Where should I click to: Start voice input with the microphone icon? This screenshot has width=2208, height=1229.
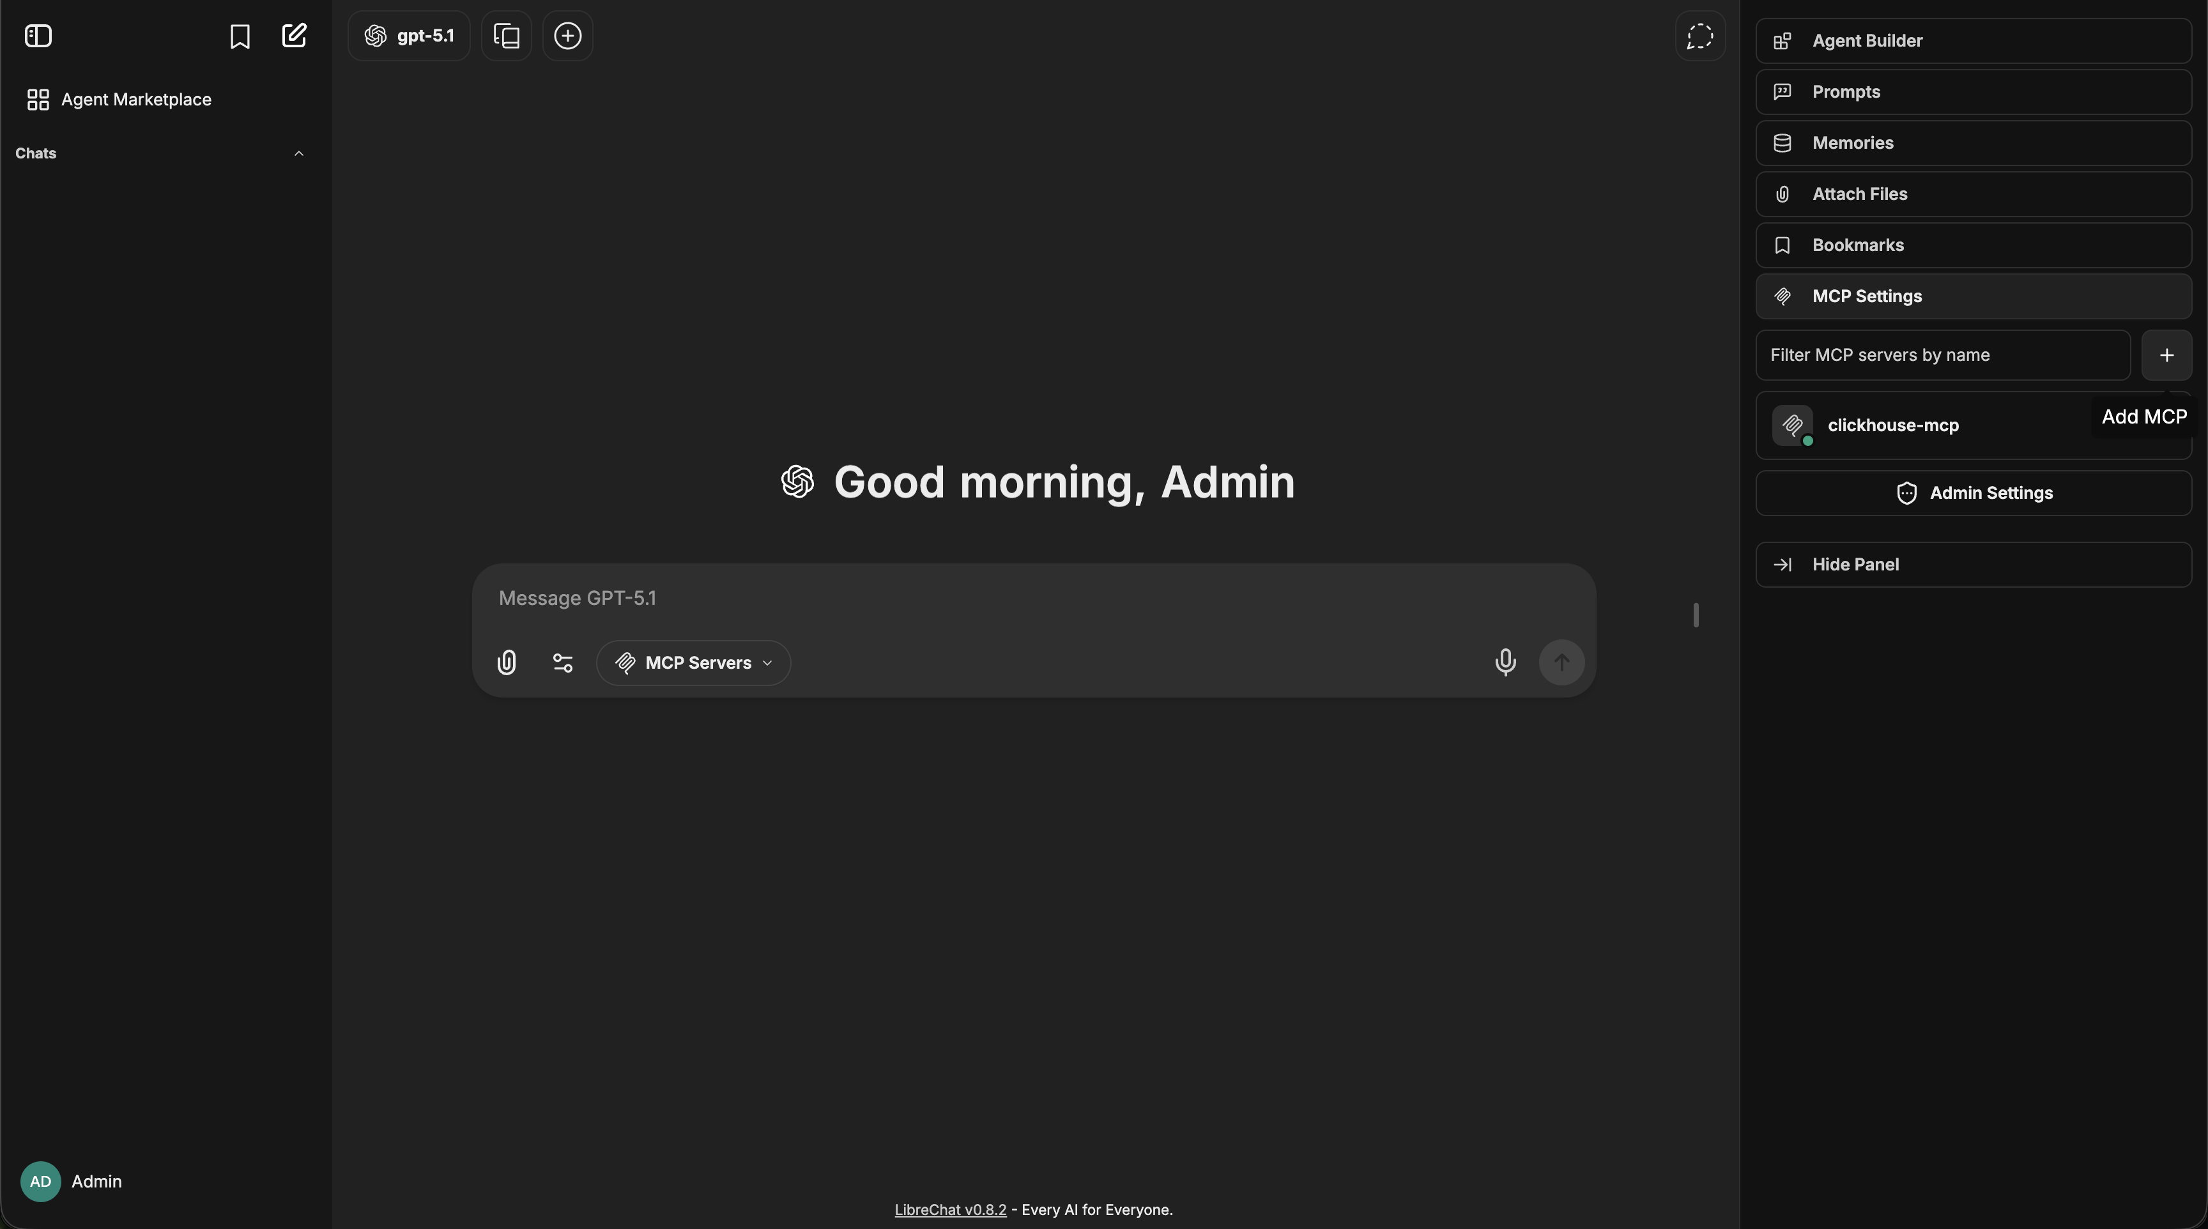1506,662
